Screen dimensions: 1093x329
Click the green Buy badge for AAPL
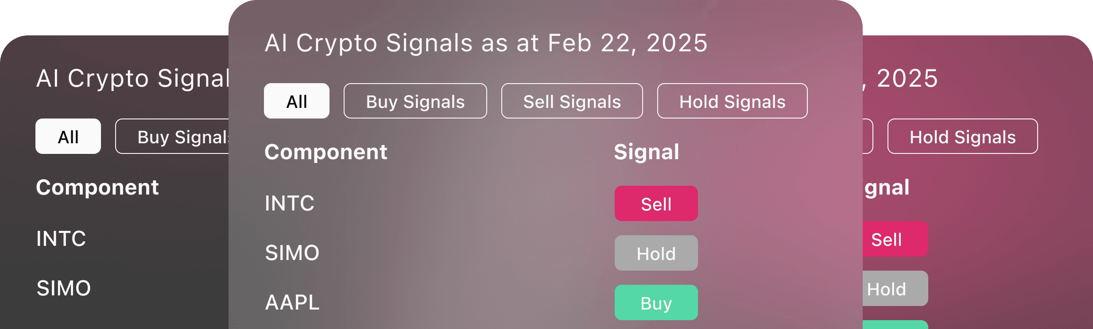point(656,302)
